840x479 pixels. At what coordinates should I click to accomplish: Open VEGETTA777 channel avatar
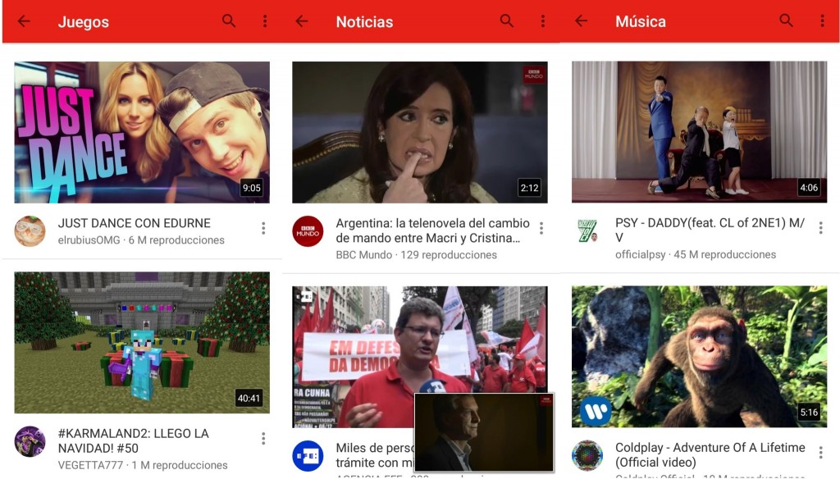(x=30, y=441)
